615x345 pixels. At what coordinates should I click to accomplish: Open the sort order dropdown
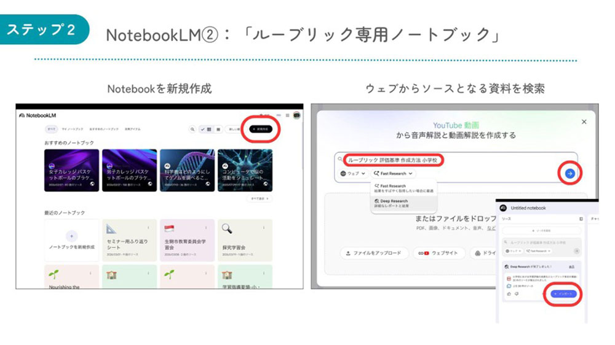pyautogui.click(x=234, y=130)
